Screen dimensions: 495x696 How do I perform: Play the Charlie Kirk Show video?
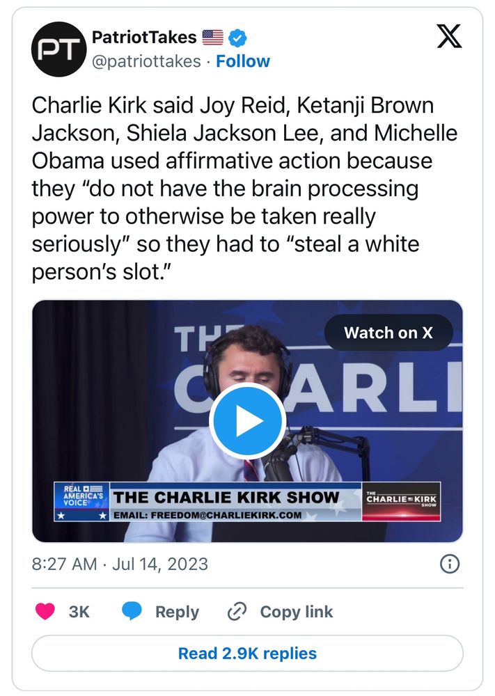(x=247, y=420)
